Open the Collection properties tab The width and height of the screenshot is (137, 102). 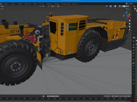(x=134, y=59)
